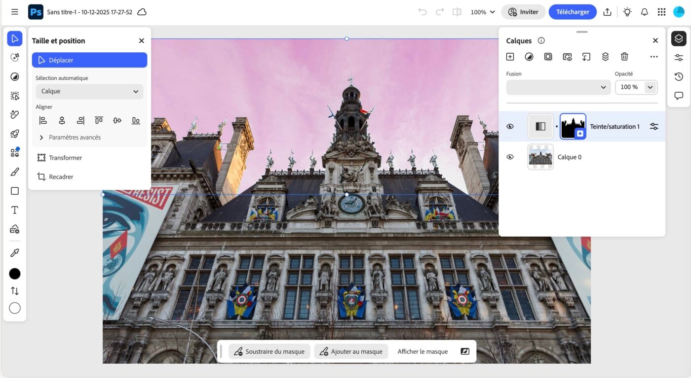691x378 pixels.
Task: Select the Brush tool in left toolbar
Action: pyautogui.click(x=15, y=172)
